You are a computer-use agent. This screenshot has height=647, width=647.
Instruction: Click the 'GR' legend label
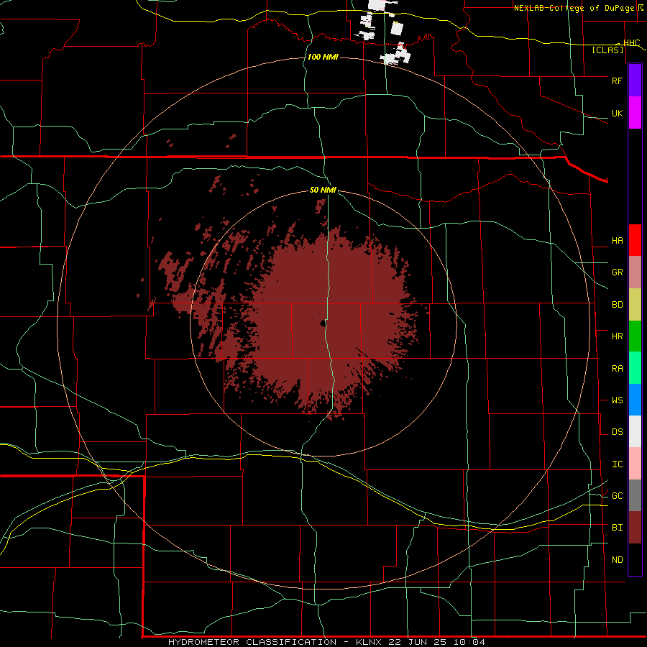pyautogui.click(x=617, y=272)
